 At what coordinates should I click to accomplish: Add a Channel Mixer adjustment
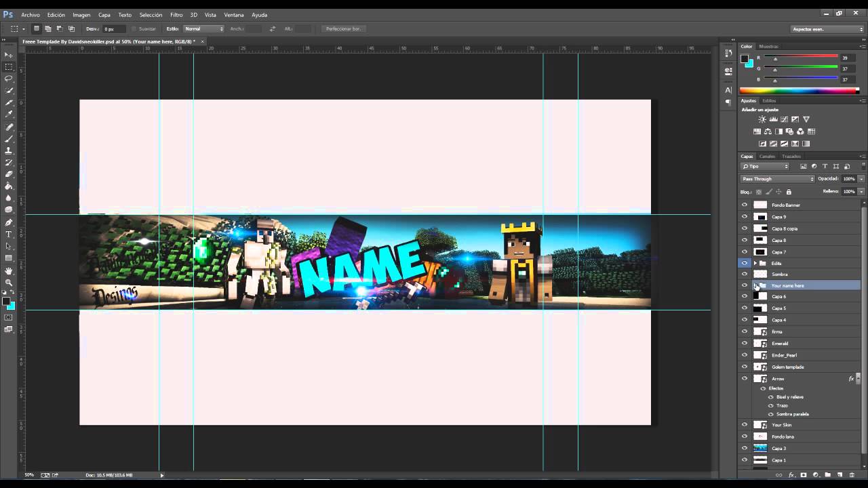[x=801, y=131]
